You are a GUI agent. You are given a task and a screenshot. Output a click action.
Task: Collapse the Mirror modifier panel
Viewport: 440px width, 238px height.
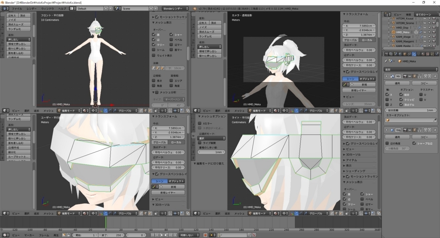tap(387, 76)
